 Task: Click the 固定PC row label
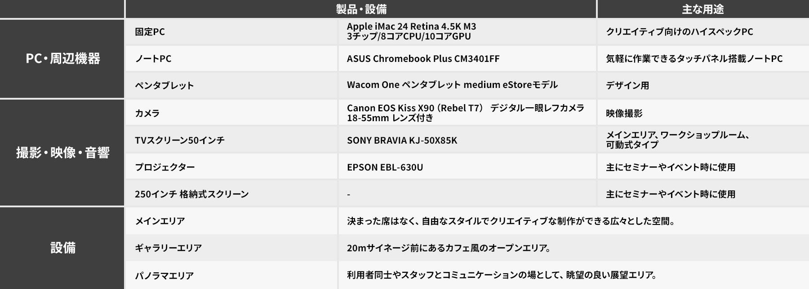150,32
